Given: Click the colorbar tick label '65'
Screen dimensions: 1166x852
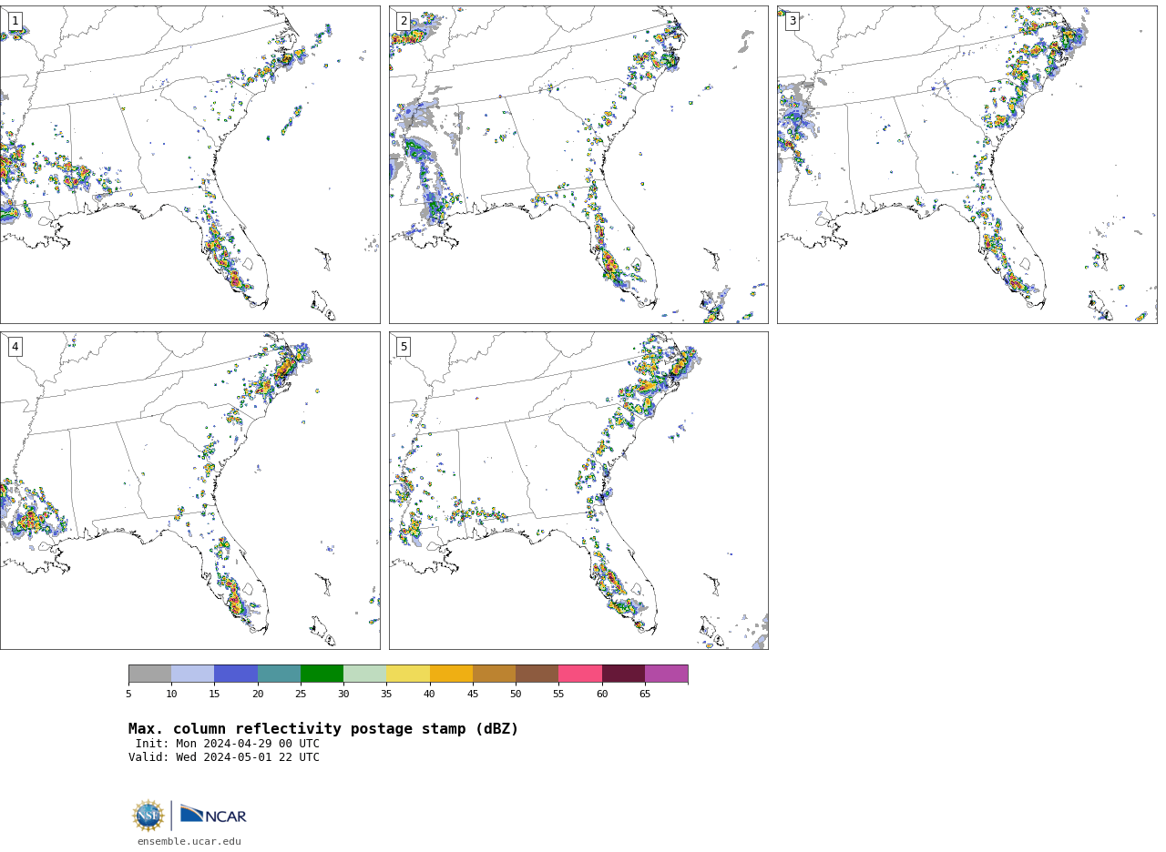Looking at the screenshot, I should point(645,695).
